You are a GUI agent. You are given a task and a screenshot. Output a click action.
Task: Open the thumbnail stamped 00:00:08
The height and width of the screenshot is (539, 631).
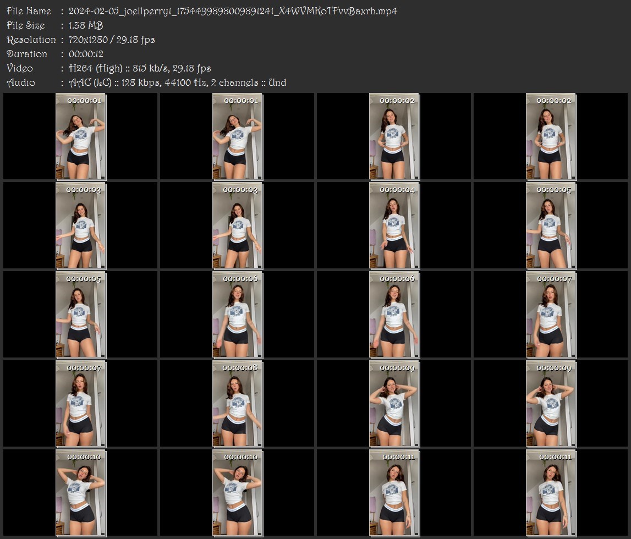pyautogui.click(x=238, y=404)
